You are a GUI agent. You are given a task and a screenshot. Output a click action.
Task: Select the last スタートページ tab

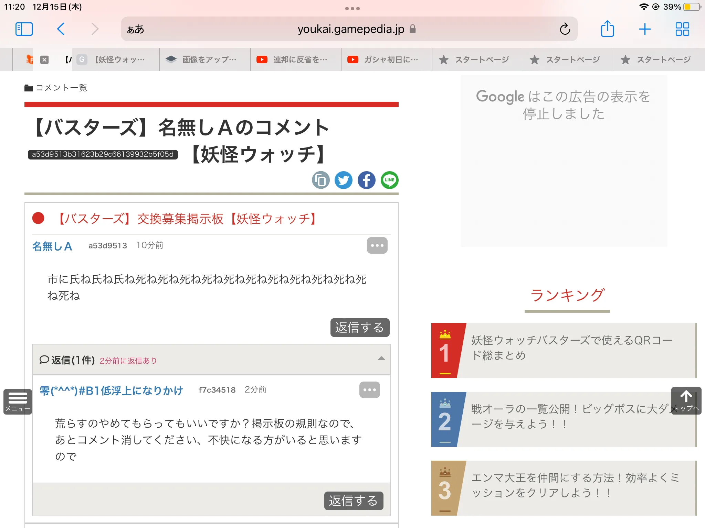tap(660, 60)
